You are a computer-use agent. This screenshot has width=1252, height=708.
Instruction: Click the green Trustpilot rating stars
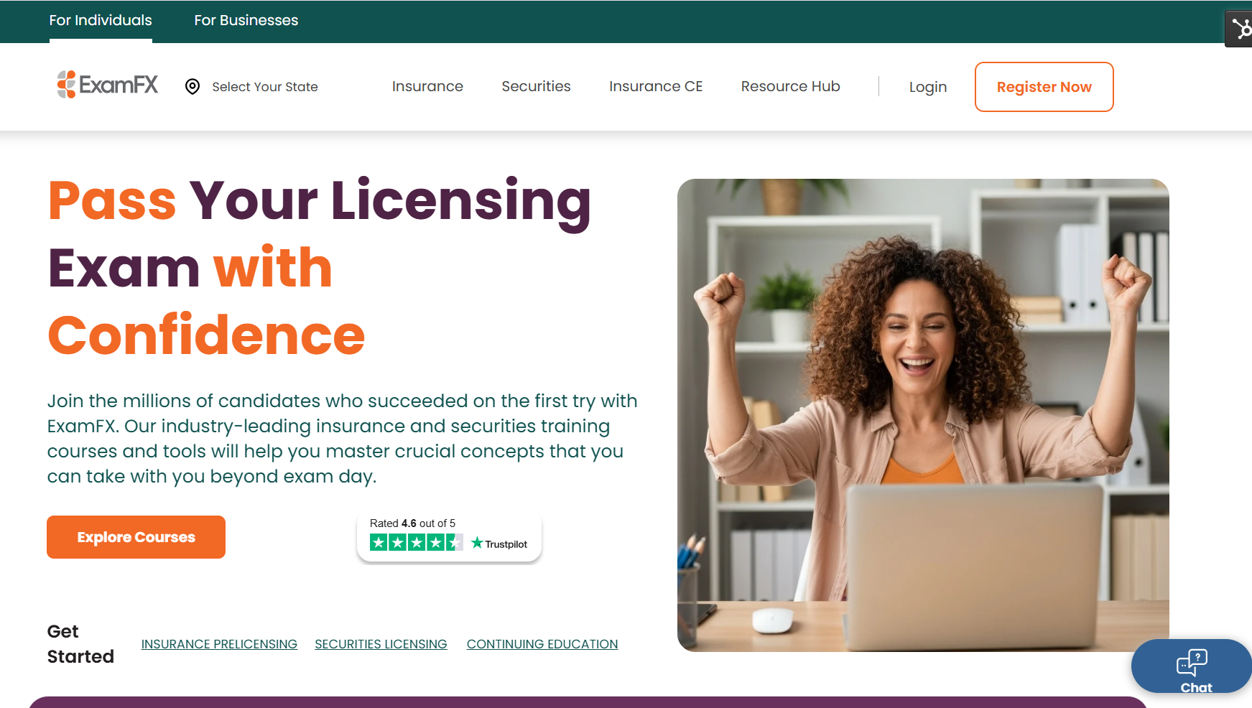417,543
